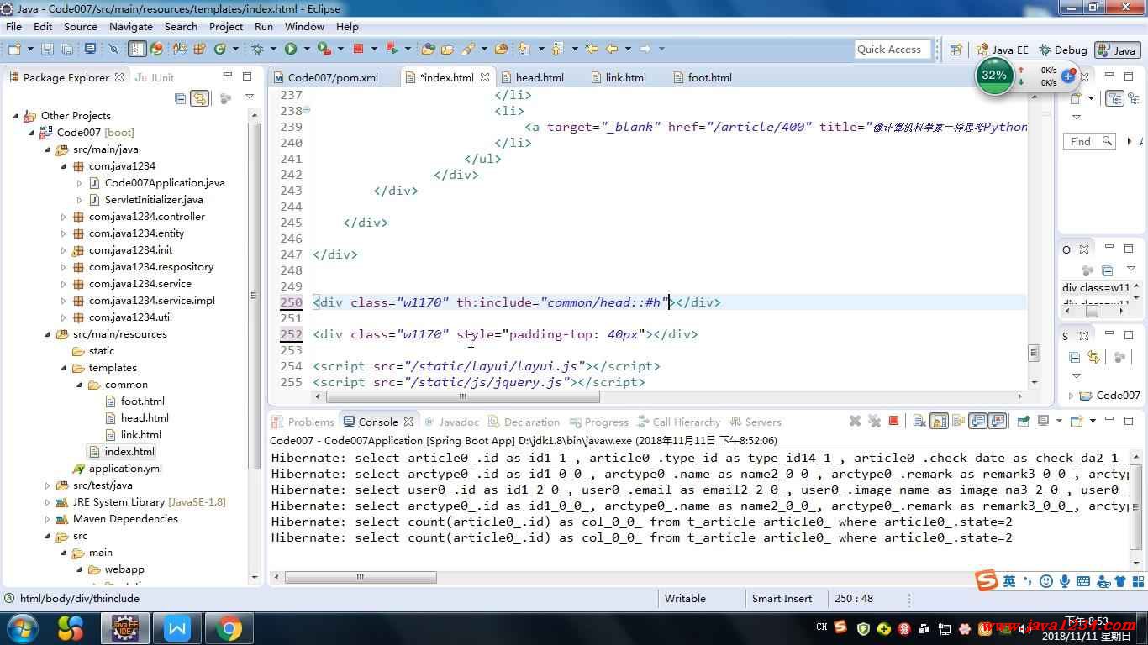Click the Windows Start button
1148x645 pixels.
pyautogui.click(x=23, y=627)
